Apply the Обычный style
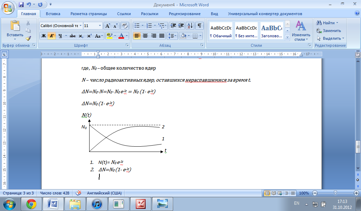Viewport: 361px width, 211px height. click(221, 31)
